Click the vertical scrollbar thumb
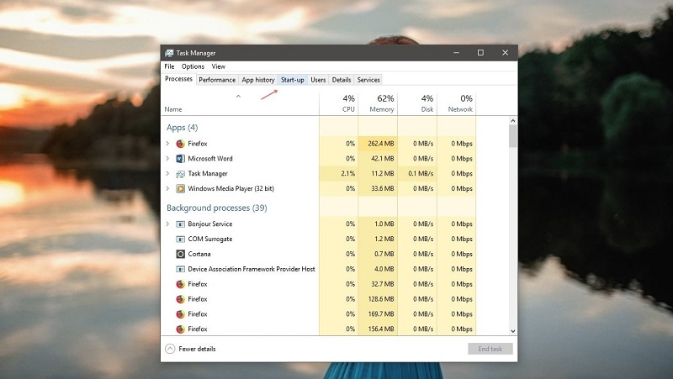 point(512,136)
